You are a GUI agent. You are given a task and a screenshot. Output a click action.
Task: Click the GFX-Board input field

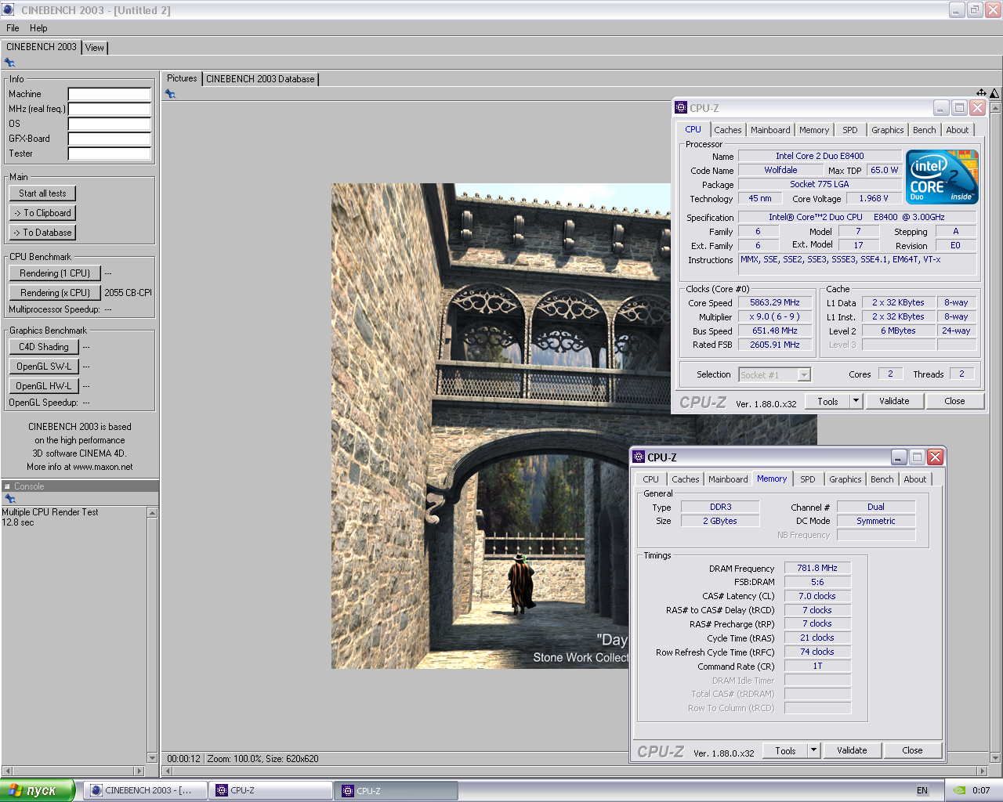click(109, 139)
